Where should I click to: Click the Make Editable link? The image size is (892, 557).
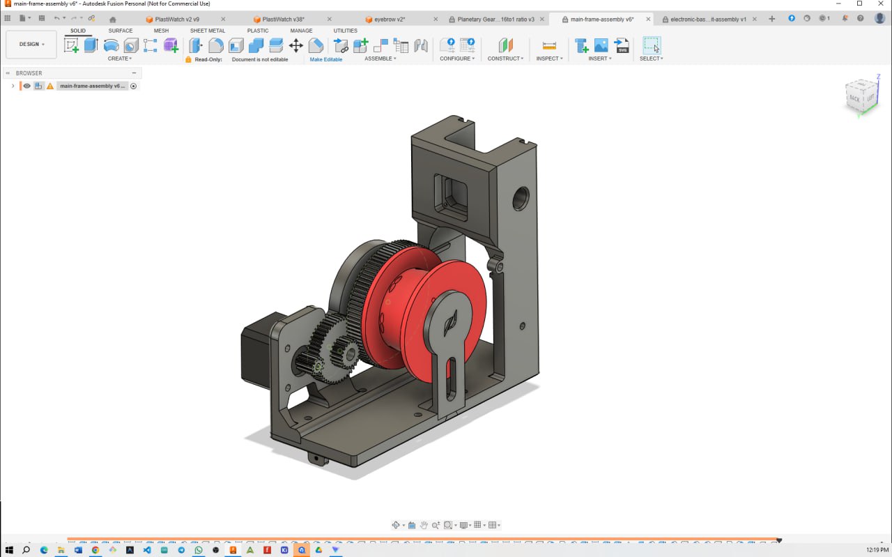tap(325, 59)
